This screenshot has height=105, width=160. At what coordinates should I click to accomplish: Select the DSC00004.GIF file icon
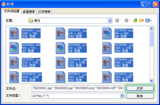coord(14,48)
